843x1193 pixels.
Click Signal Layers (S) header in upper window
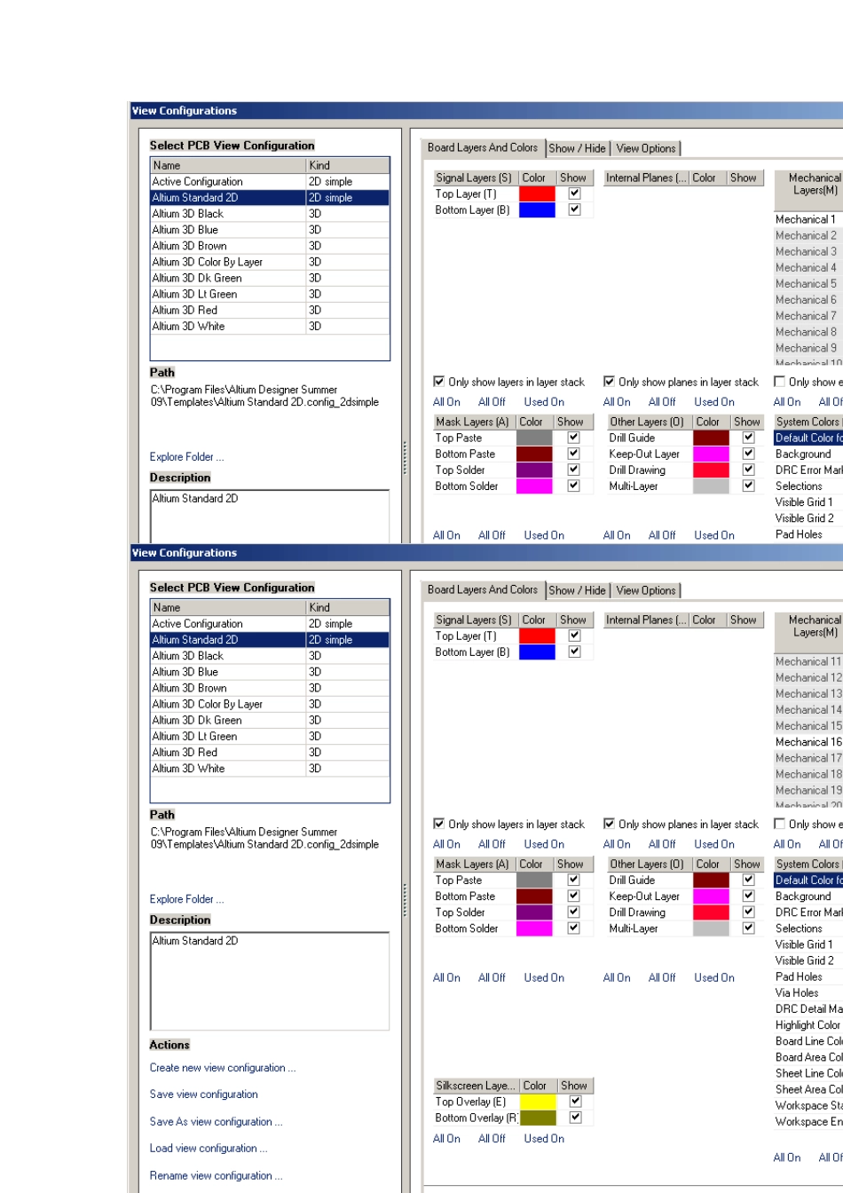[x=474, y=178]
